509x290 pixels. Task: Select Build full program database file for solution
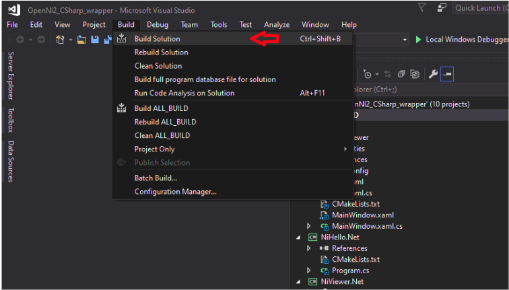pyautogui.click(x=233, y=79)
